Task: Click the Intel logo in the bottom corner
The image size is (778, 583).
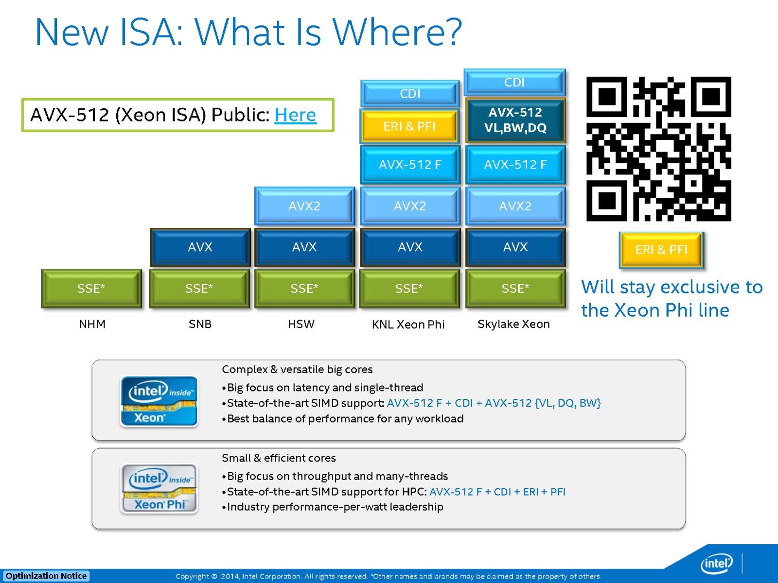Action: [x=716, y=564]
